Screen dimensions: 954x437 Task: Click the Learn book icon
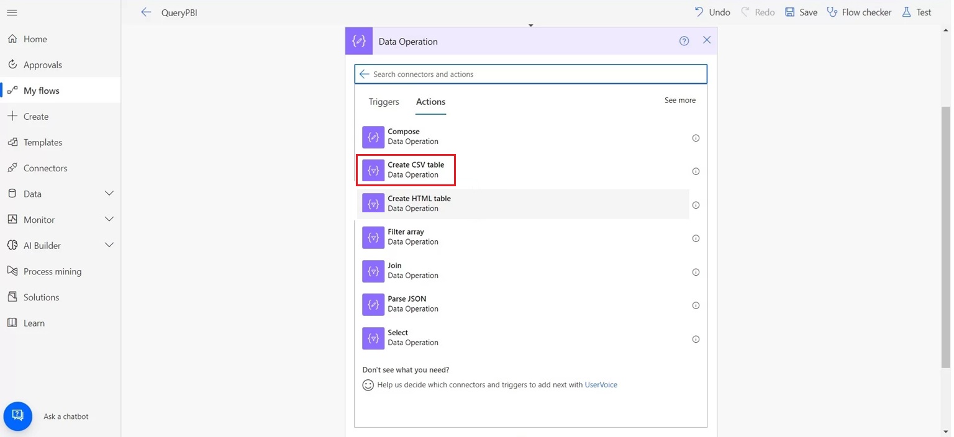click(12, 323)
